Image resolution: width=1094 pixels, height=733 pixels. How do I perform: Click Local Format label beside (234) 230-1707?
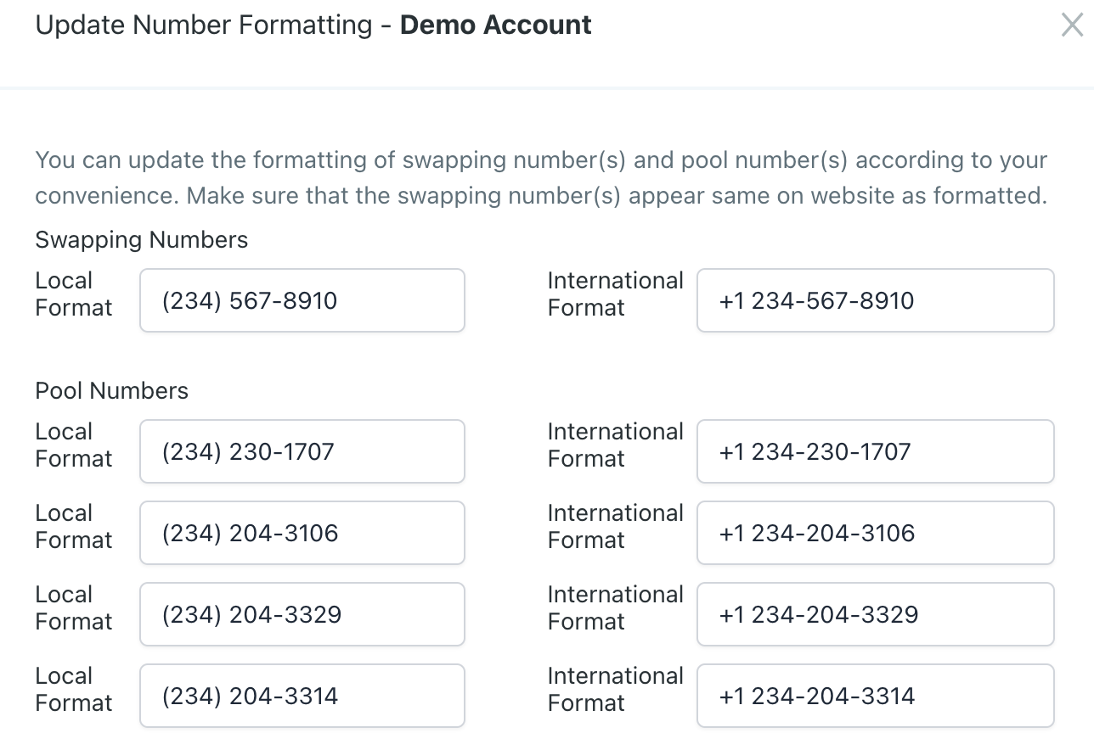pyautogui.click(x=73, y=445)
